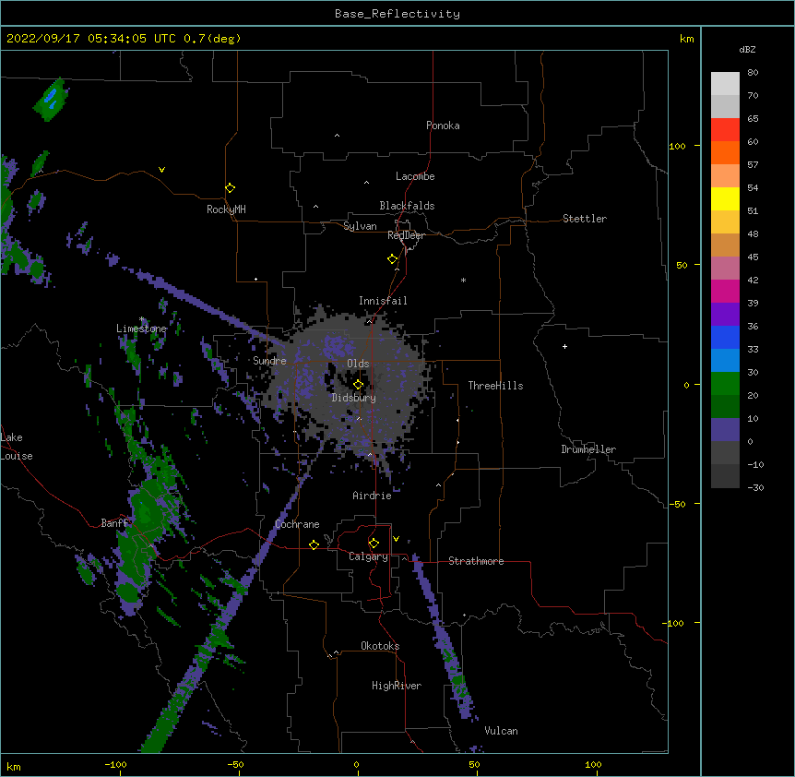Click the Sylvan label
This screenshot has width=795, height=777.
pos(360,226)
